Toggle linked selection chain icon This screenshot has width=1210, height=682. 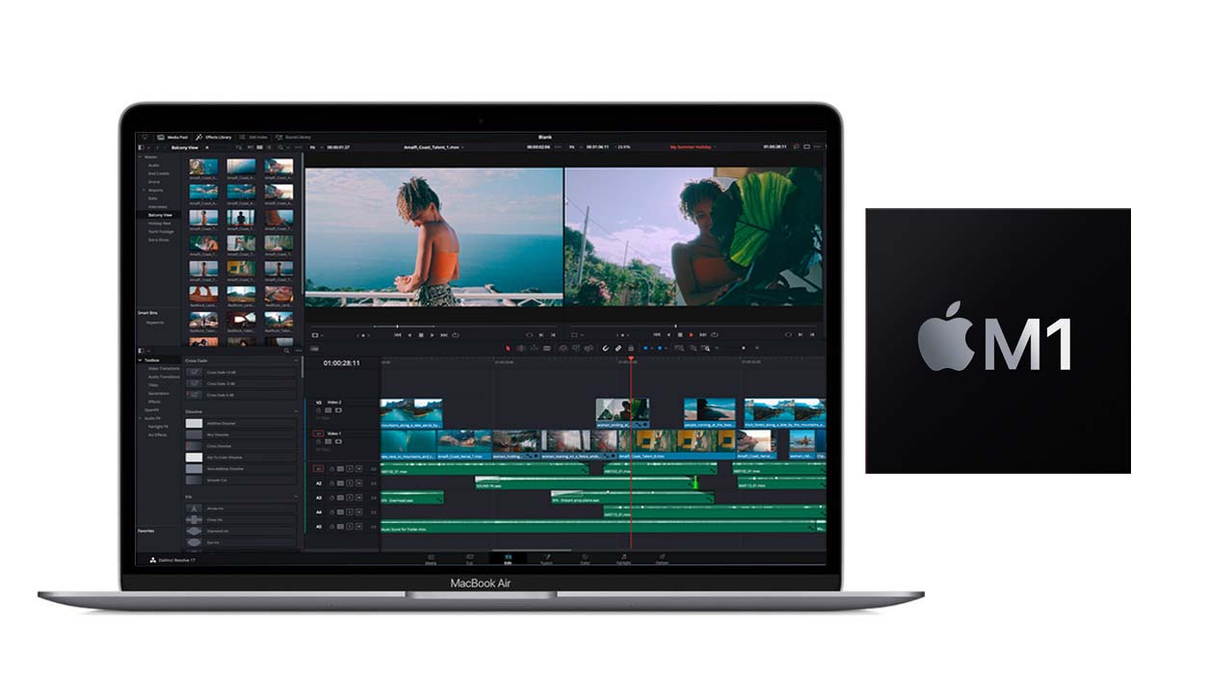point(618,348)
